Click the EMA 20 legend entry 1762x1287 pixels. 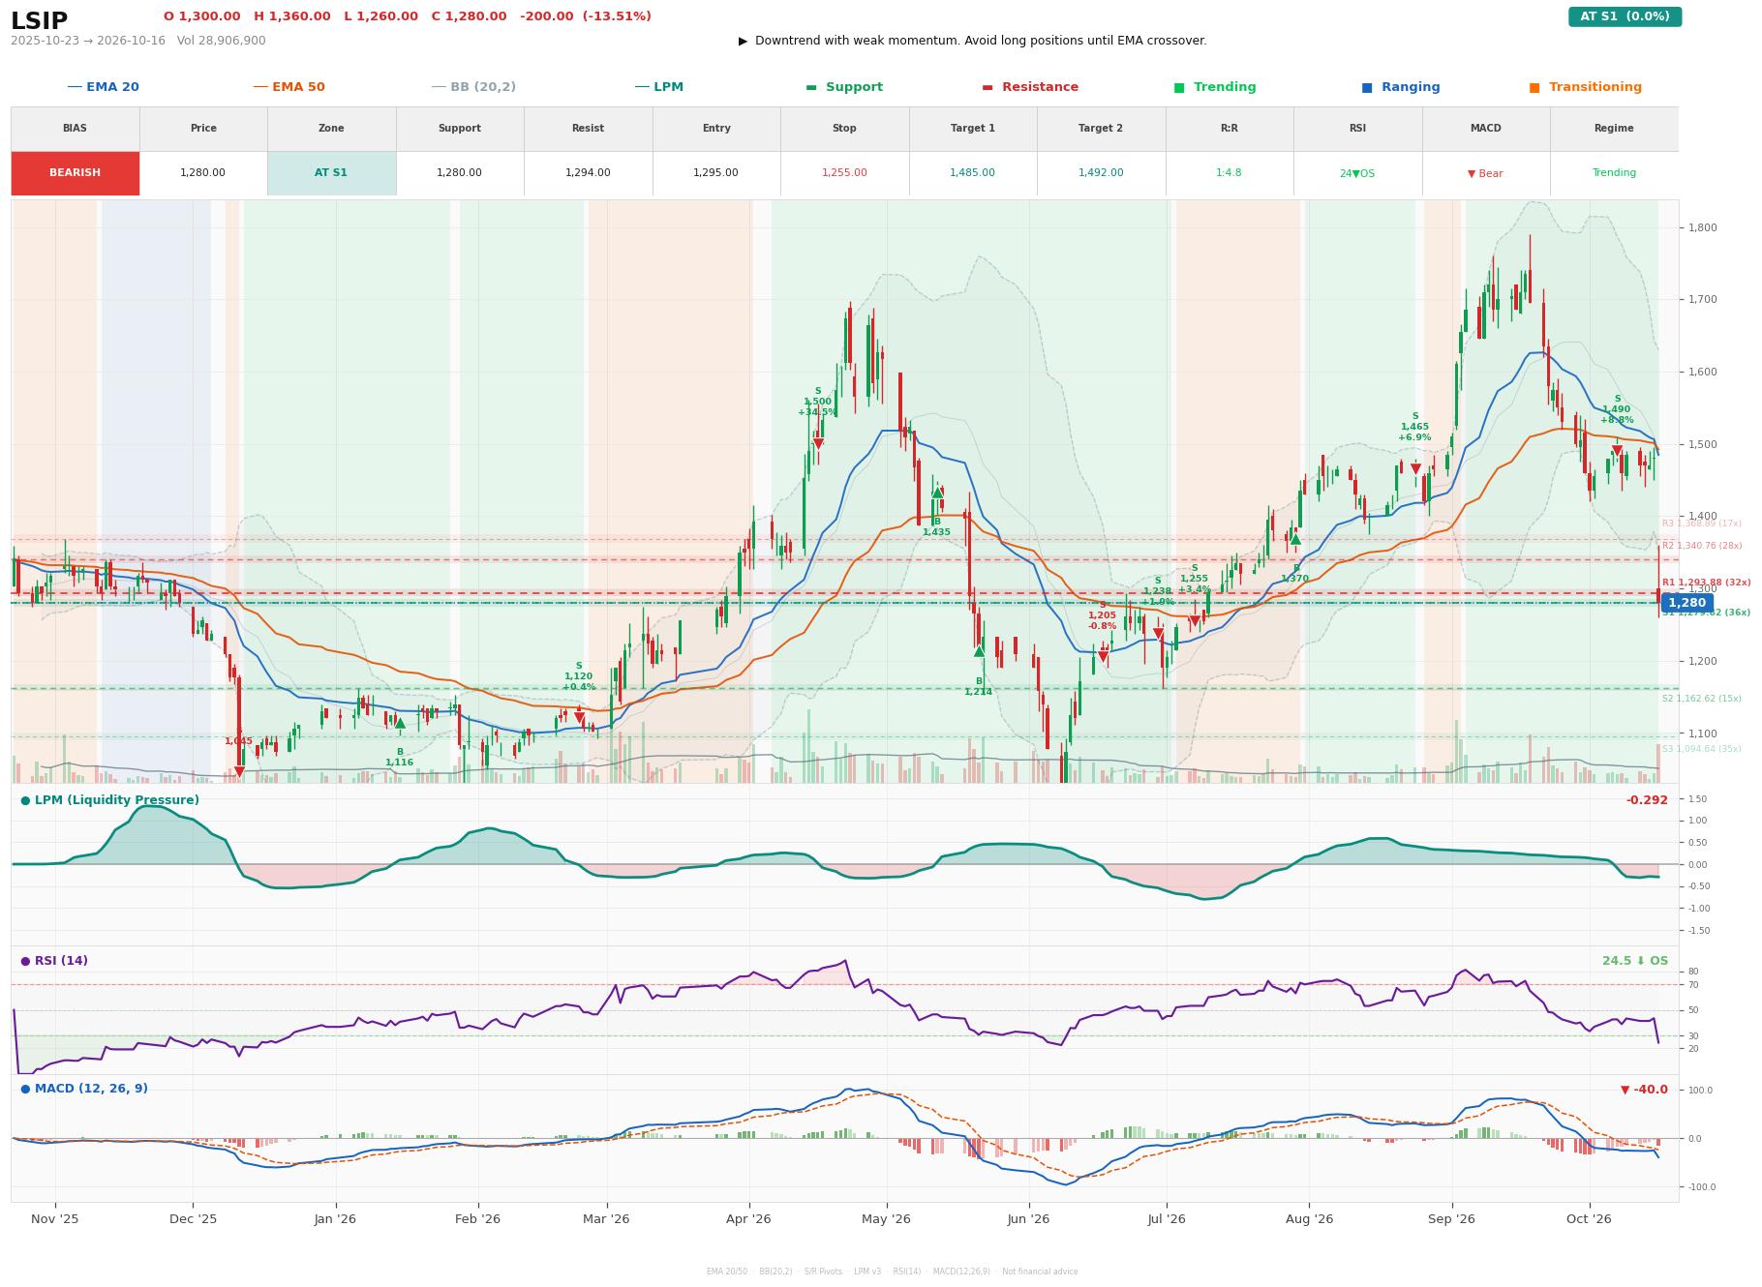point(103,87)
